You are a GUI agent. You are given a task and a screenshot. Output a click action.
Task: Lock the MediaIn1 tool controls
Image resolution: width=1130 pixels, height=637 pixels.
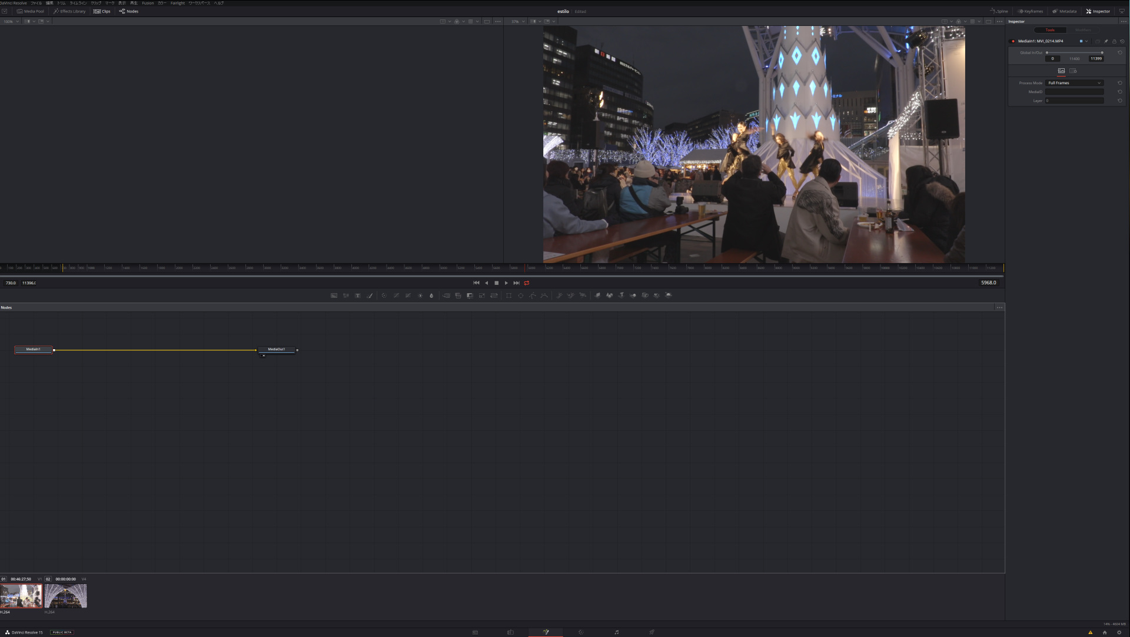1114,41
